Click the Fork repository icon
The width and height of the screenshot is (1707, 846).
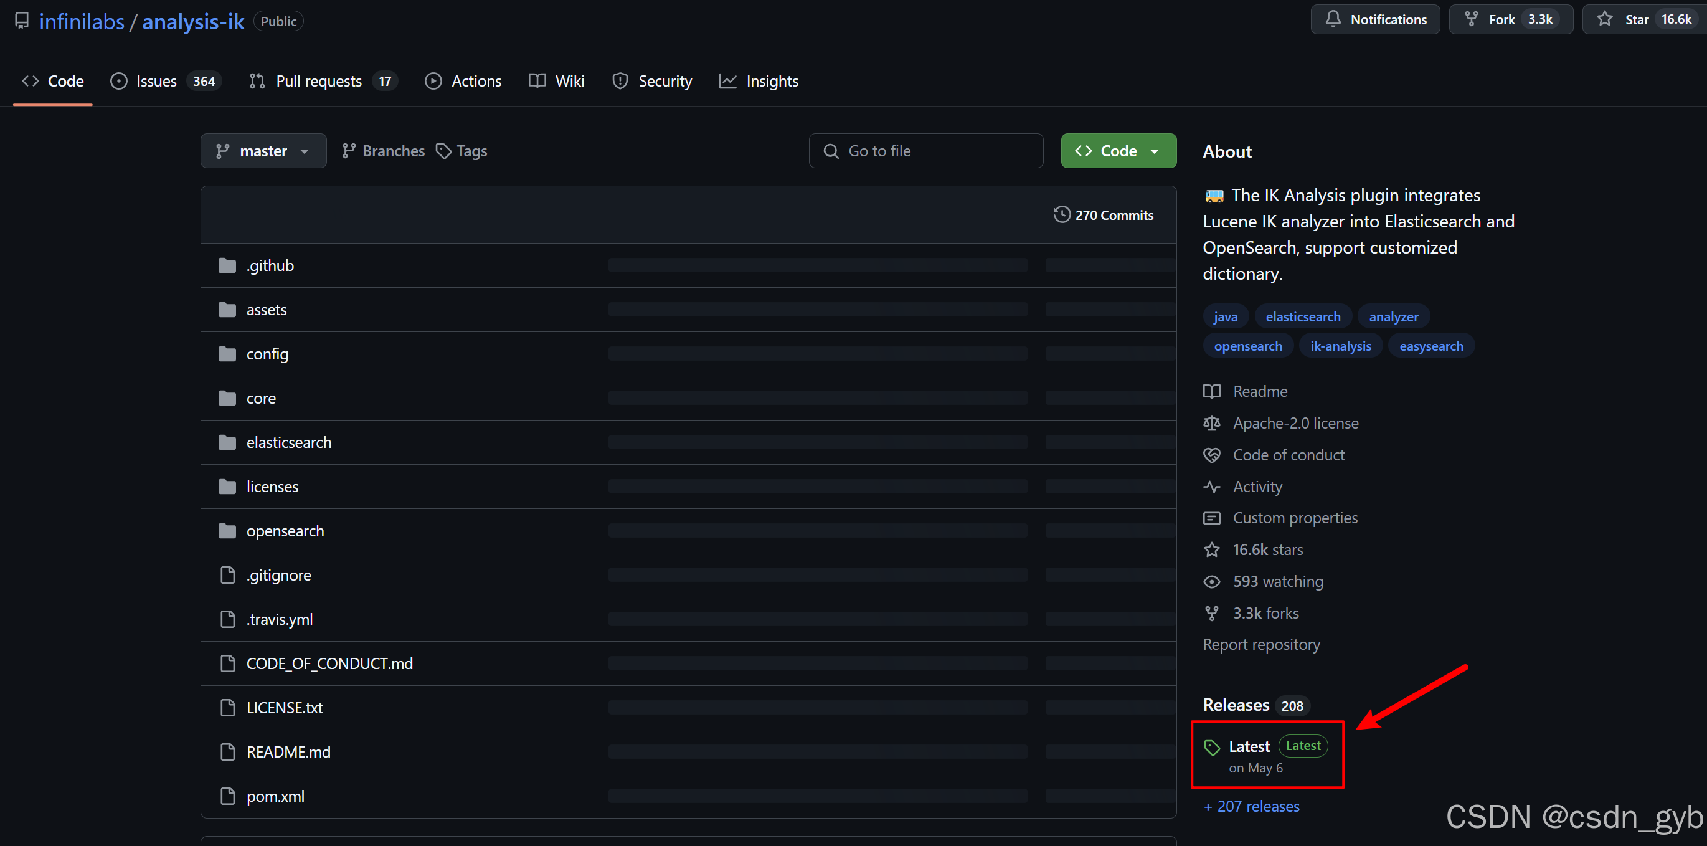click(x=1471, y=19)
